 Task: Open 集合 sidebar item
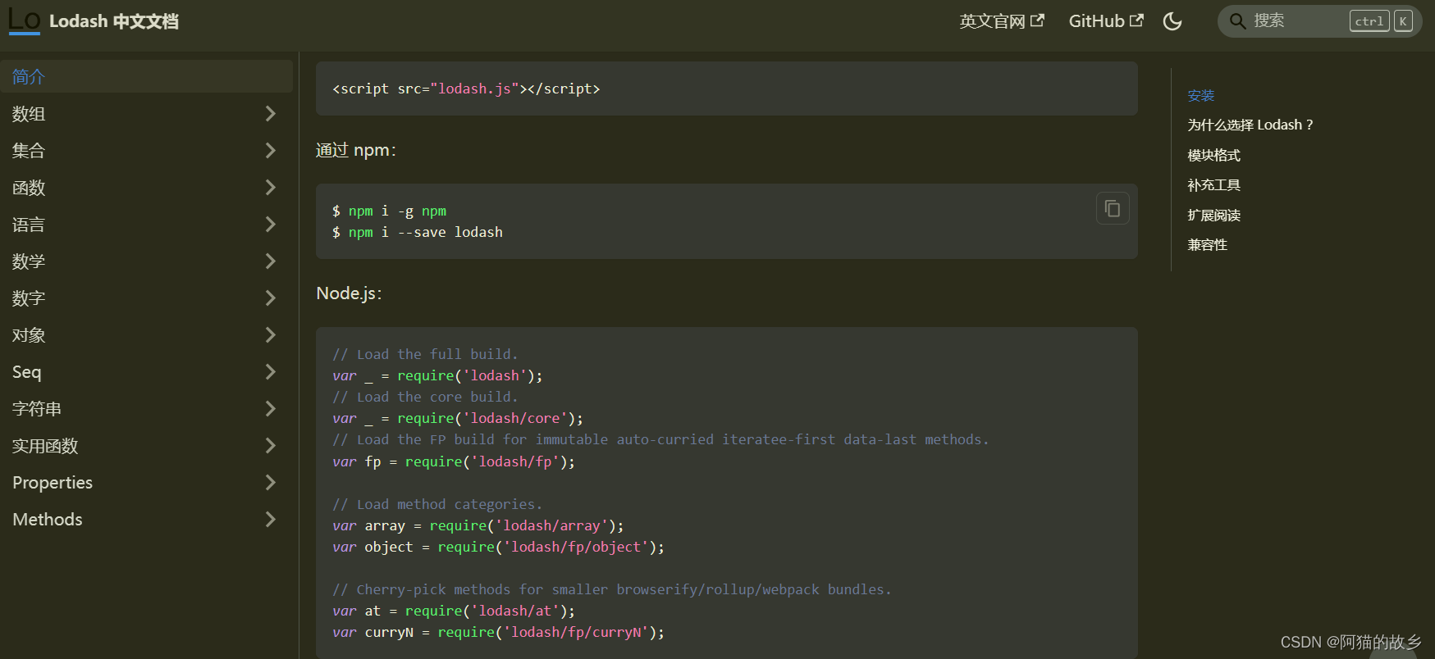pyautogui.click(x=29, y=151)
